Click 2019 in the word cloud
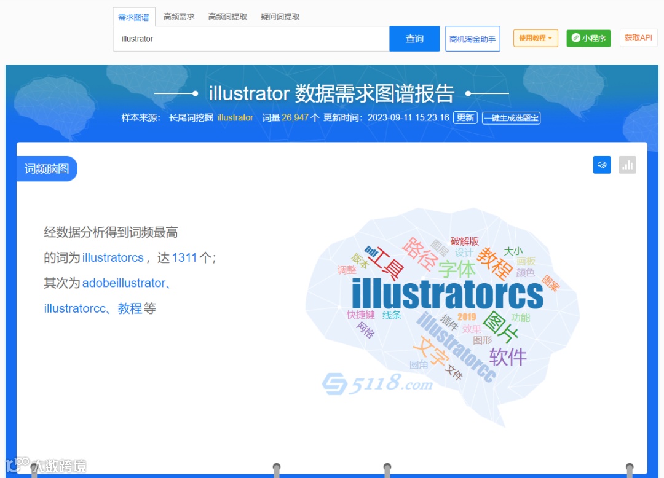Image resolution: width=664 pixels, height=478 pixels. click(467, 317)
